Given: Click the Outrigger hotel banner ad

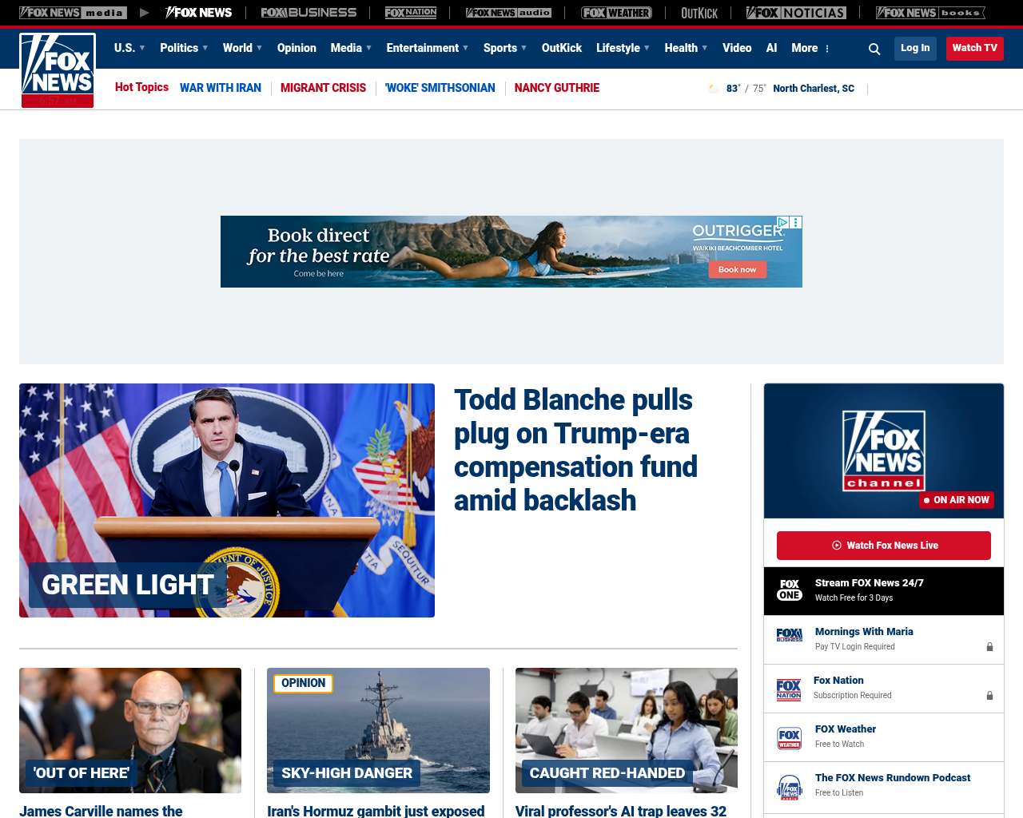Looking at the screenshot, I should (511, 252).
